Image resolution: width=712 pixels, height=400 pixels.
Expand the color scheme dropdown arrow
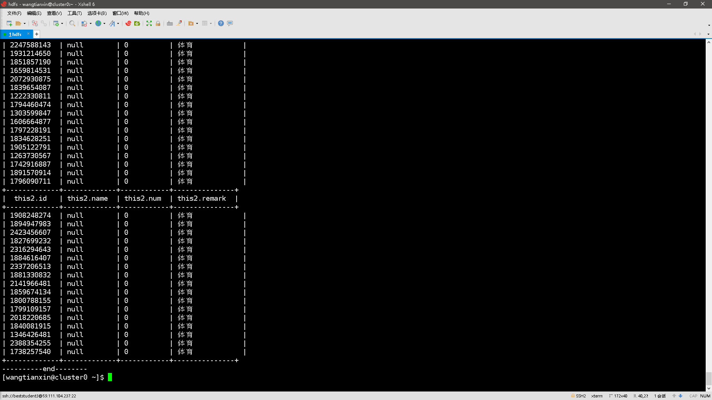point(90,23)
